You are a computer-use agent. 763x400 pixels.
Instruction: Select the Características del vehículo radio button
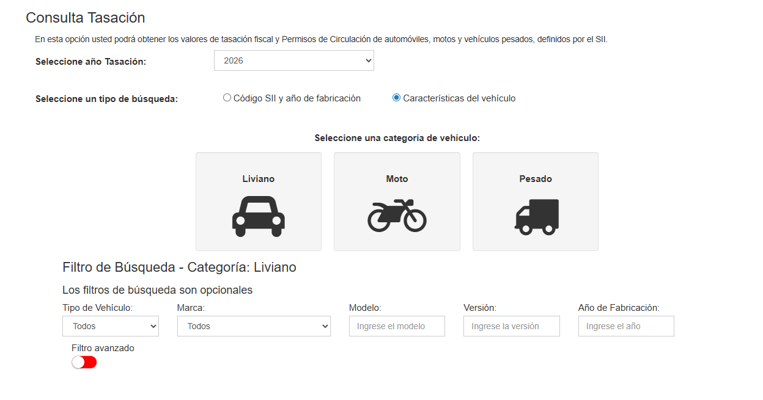coord(396,98)
